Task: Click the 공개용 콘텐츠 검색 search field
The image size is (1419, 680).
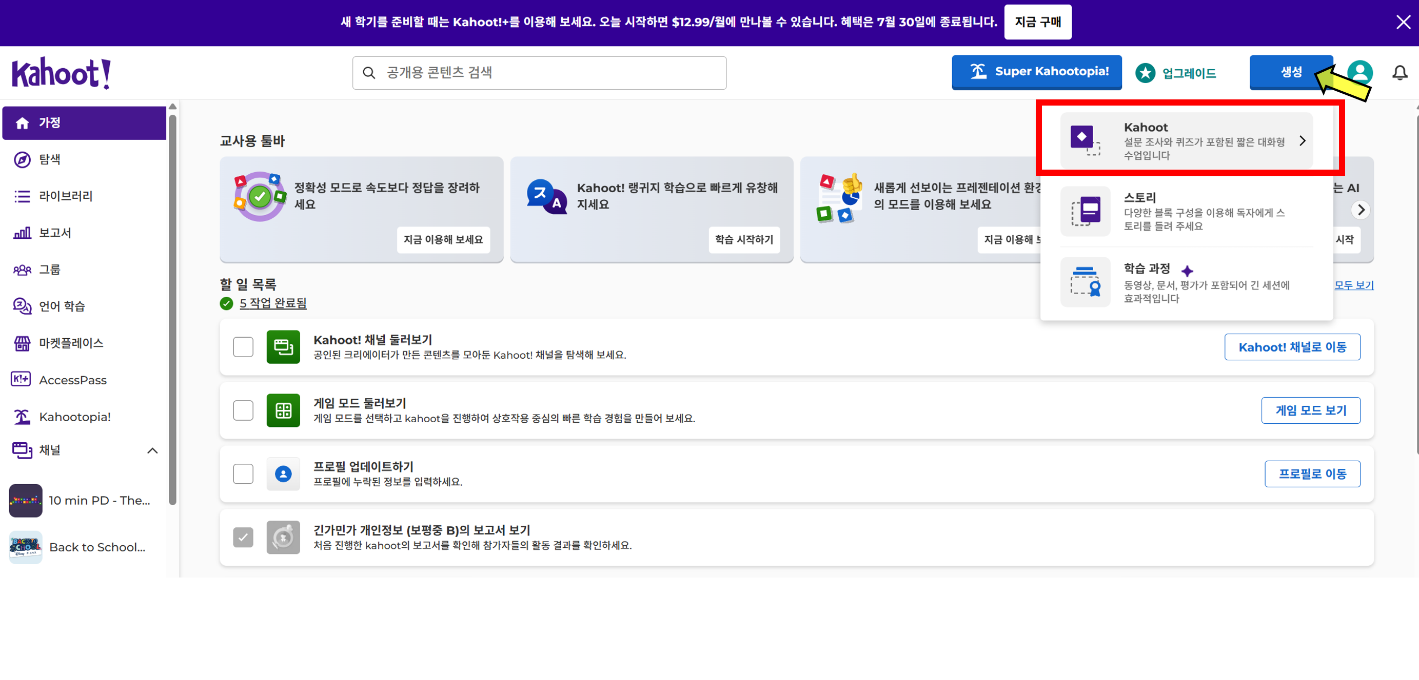Action: coord(540,73)
